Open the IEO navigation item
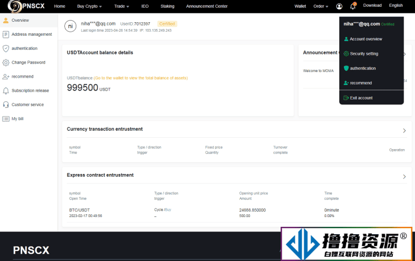 tap(145, 6)
